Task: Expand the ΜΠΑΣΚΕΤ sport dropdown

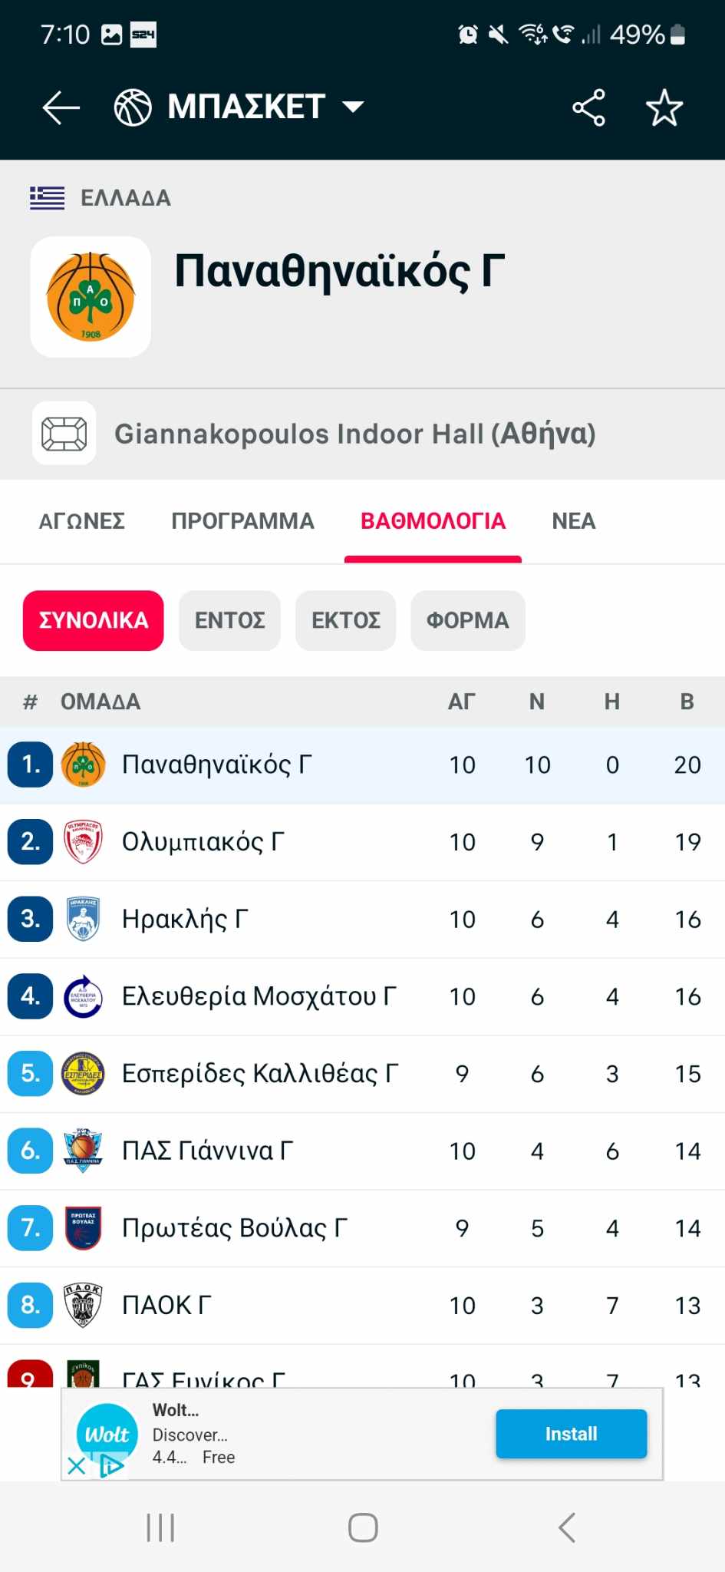Action: (353, 107)
